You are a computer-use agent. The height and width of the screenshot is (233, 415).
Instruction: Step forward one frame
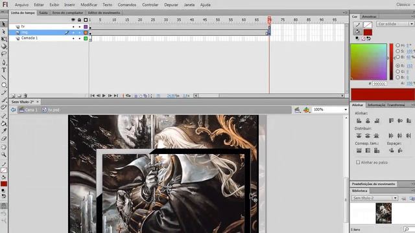110,96
